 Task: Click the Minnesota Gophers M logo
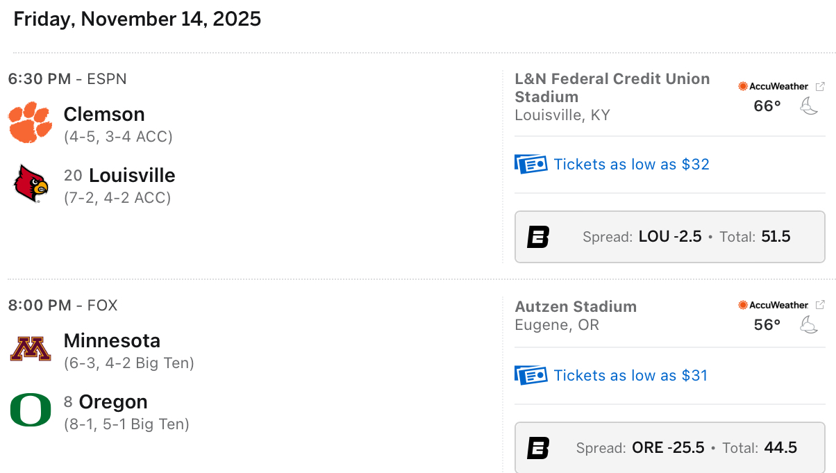(31, 349)
